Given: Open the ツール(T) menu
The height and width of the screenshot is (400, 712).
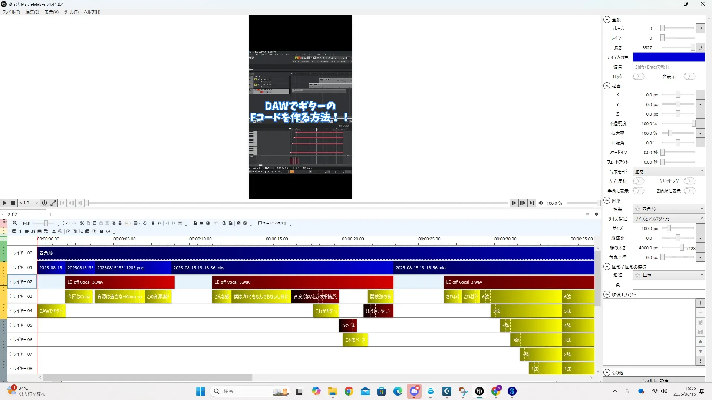Looking at the screenshot, I should click(x=71, y=12).
